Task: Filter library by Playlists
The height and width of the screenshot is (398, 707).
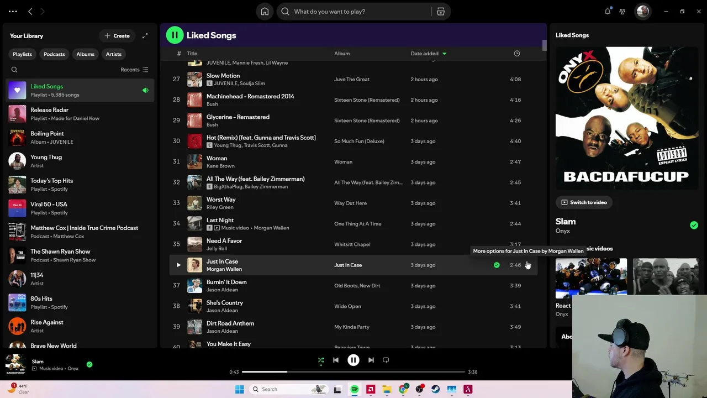Action: [x=22, y=54]
